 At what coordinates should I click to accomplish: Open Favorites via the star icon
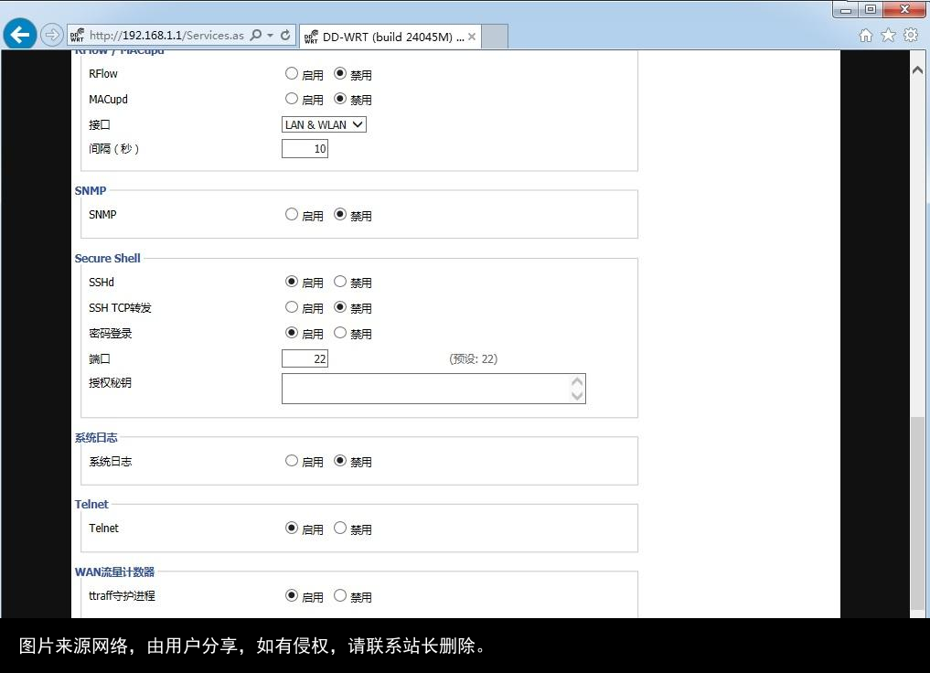point(887,34)
